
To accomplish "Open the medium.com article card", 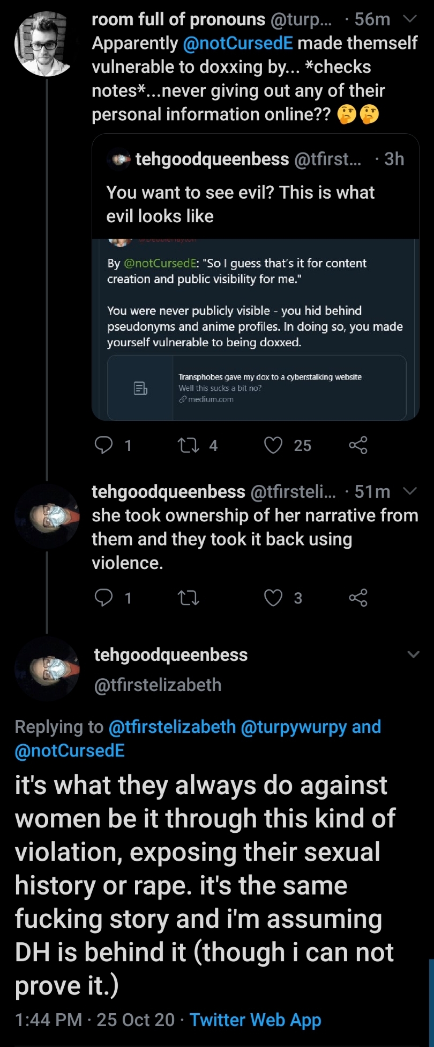I will 257,388.
